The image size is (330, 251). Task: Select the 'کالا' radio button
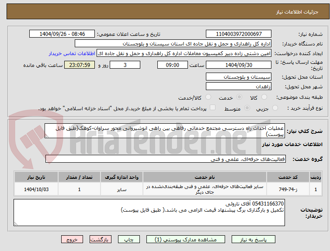(x=264, y=97)
